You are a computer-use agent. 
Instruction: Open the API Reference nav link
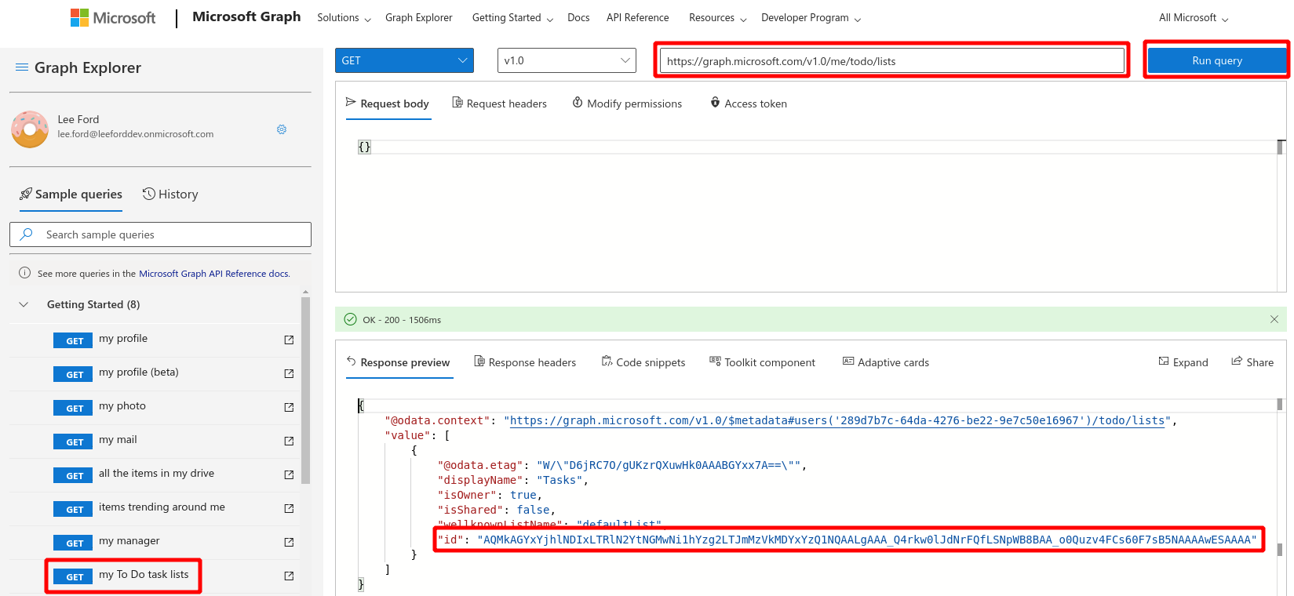(638, 18)
